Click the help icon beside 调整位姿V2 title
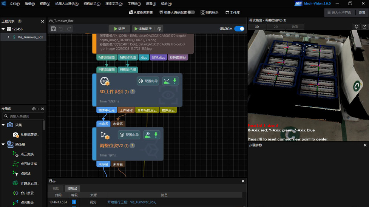This screenshot has width=369, height=207. point(132,145)
